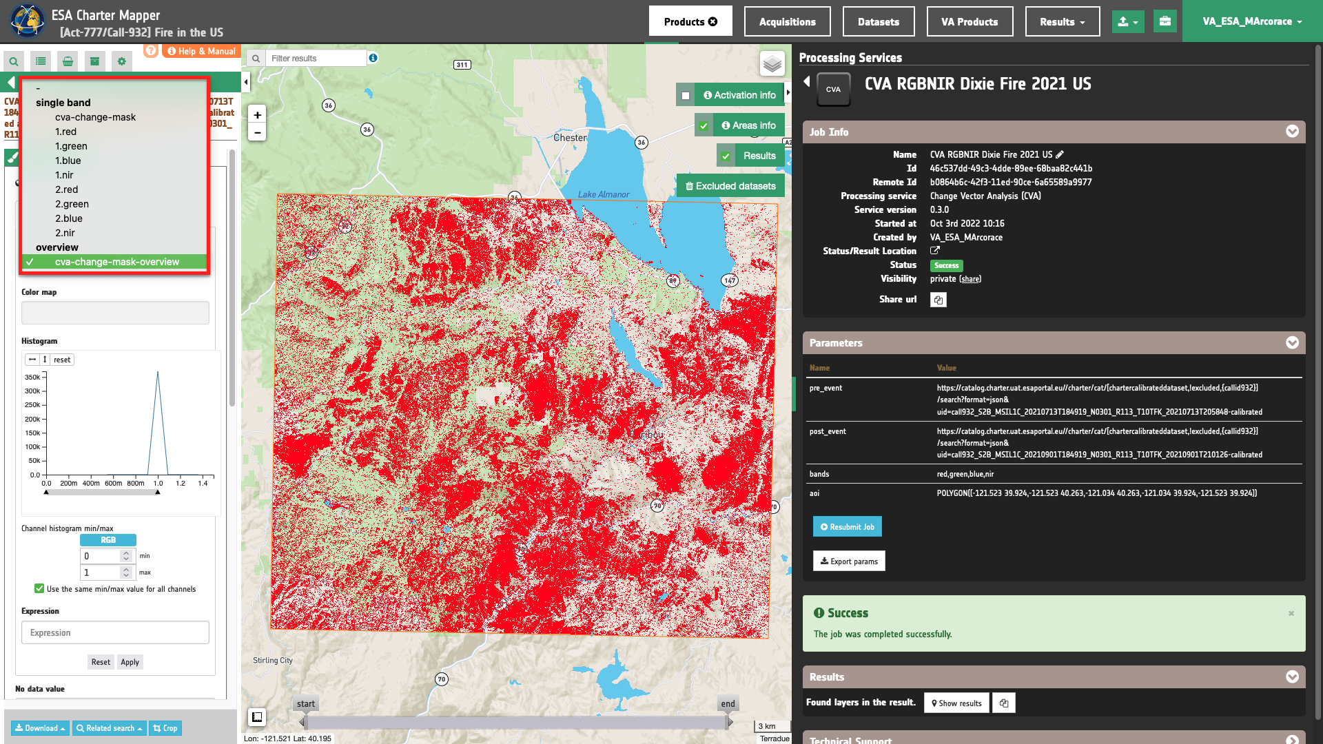Select the cva-change-mask-overview option
This screenshot has width=1323, height=744.
coord(114,262)
